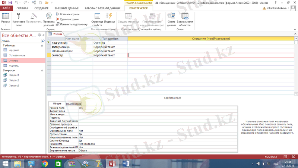
Task: Click data type of семестр row
Action: pyautogui.click(x=110, y=55)
